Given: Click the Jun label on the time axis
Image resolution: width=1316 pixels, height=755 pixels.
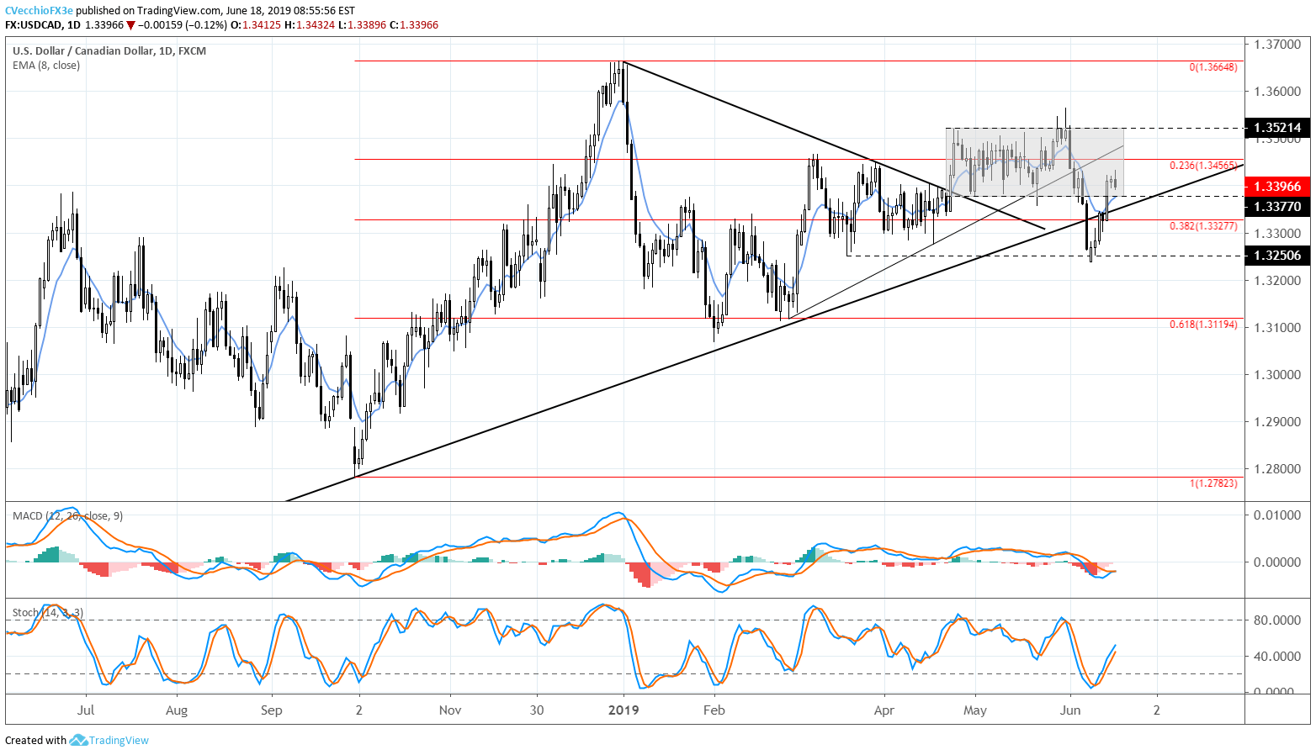Looking at the screenshot, I should 1070,710.
